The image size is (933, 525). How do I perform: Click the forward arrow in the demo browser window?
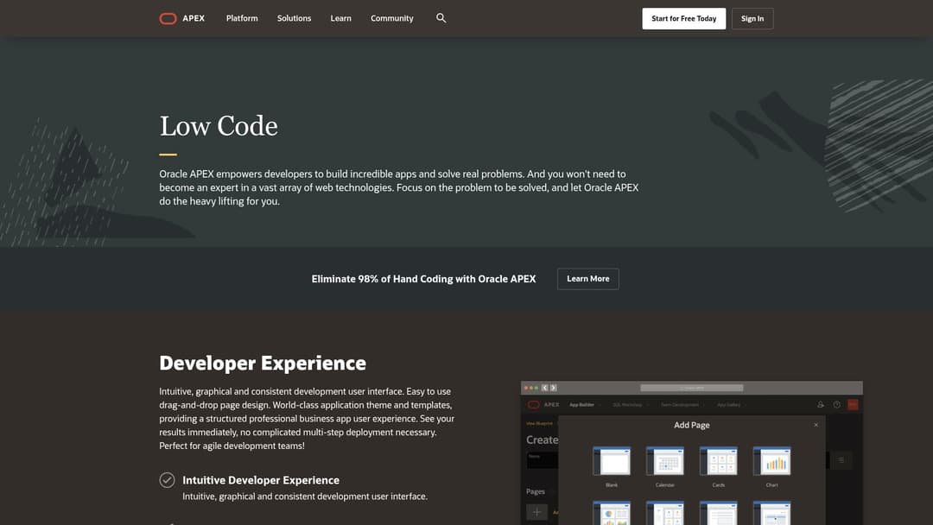pyautogui.click(x=554, y=388)
